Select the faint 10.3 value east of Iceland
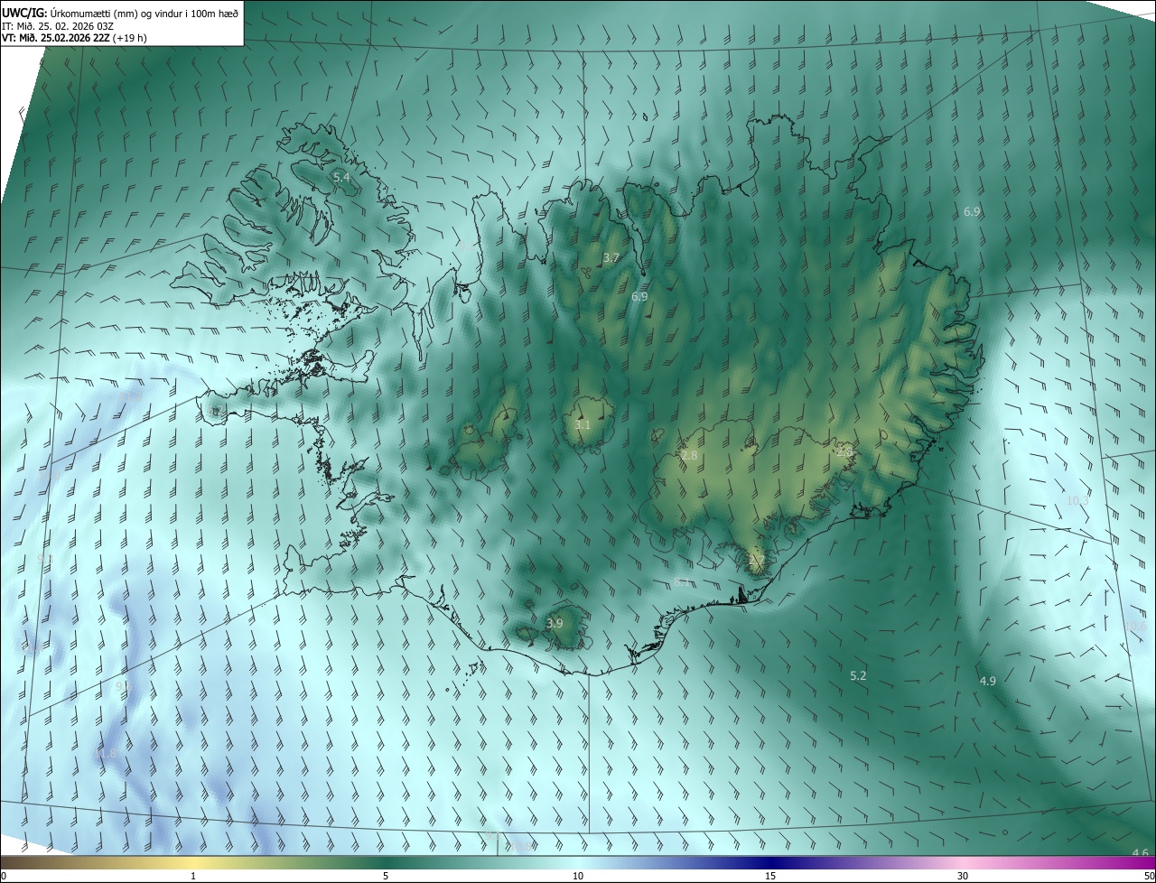 click(1078, 500)
